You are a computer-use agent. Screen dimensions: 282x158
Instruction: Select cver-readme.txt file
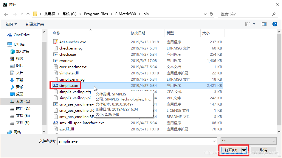[x=73, y=67]
